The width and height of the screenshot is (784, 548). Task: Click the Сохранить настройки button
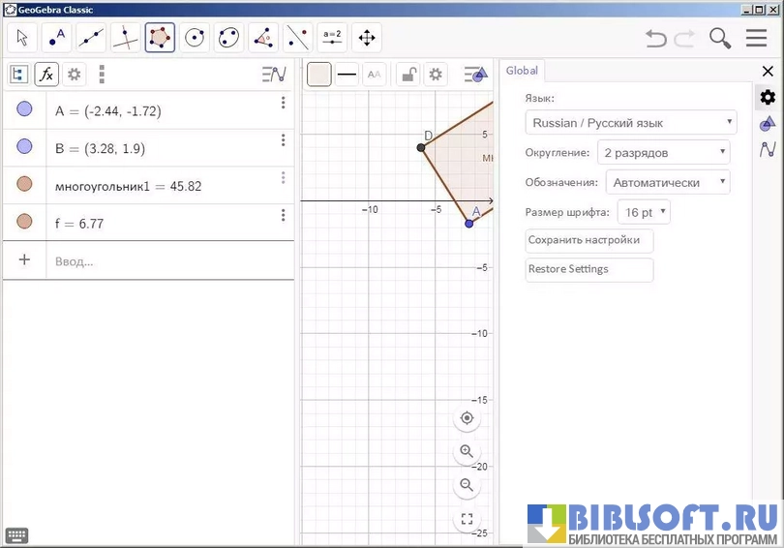(588, 240)
